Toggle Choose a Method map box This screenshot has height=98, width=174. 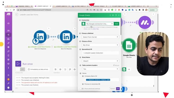80,33
